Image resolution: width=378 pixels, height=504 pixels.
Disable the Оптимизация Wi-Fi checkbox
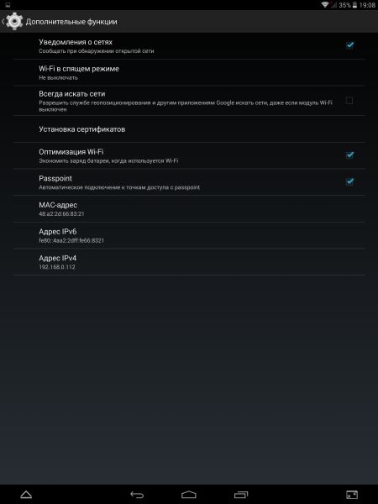pos(349,155)
